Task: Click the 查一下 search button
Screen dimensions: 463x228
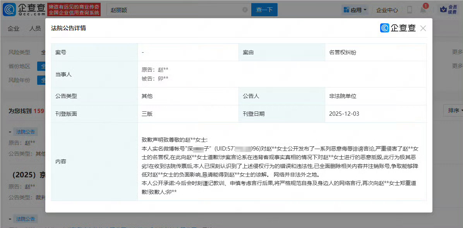Action: tap(264, 10)
